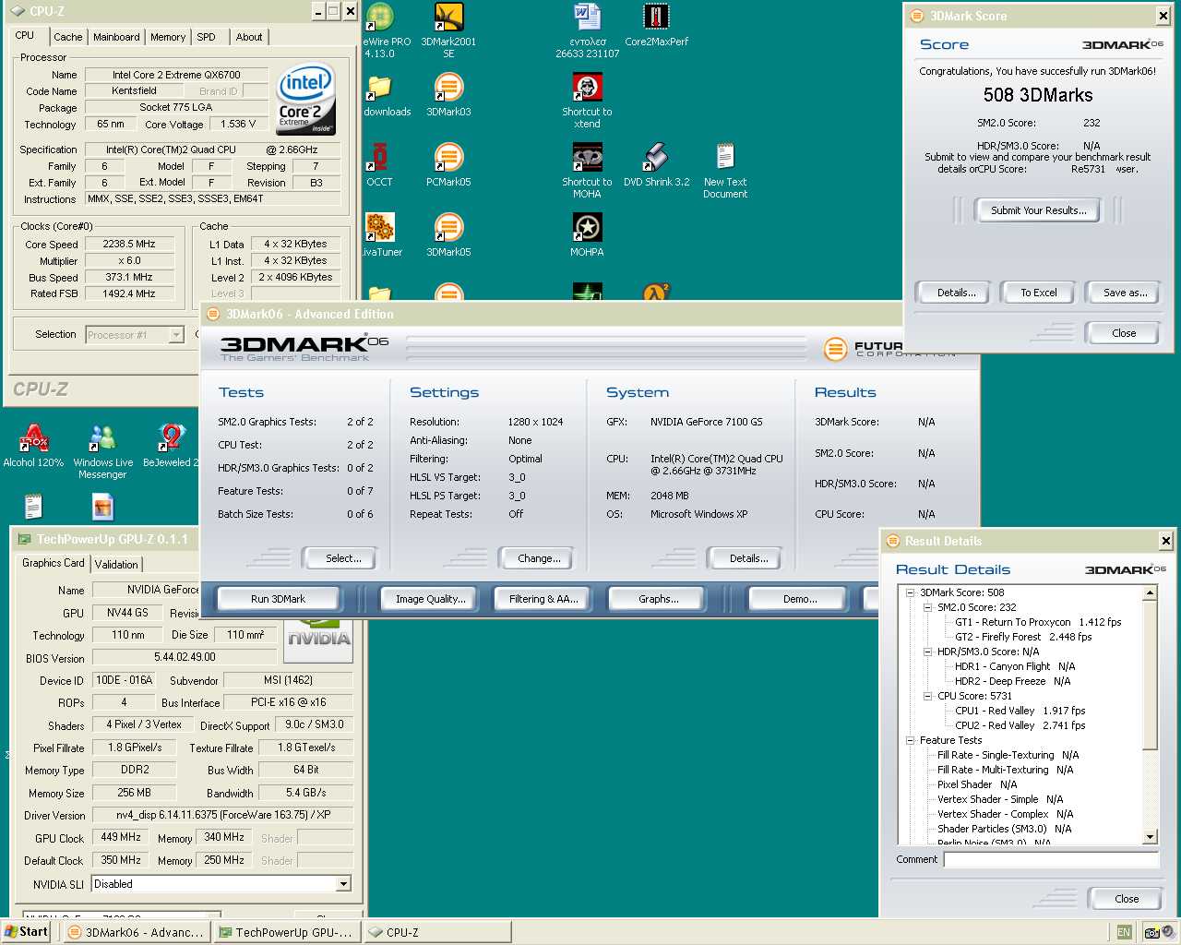Viewport: 1181px width, 945px height.
Task: Collapse the SM2.0 Score: 232 node
Action: [x=927, y=607]
